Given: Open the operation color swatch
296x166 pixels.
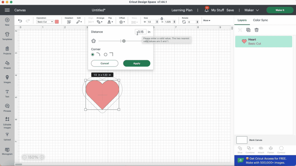Looking at the screenshot, I should point(57,22).
